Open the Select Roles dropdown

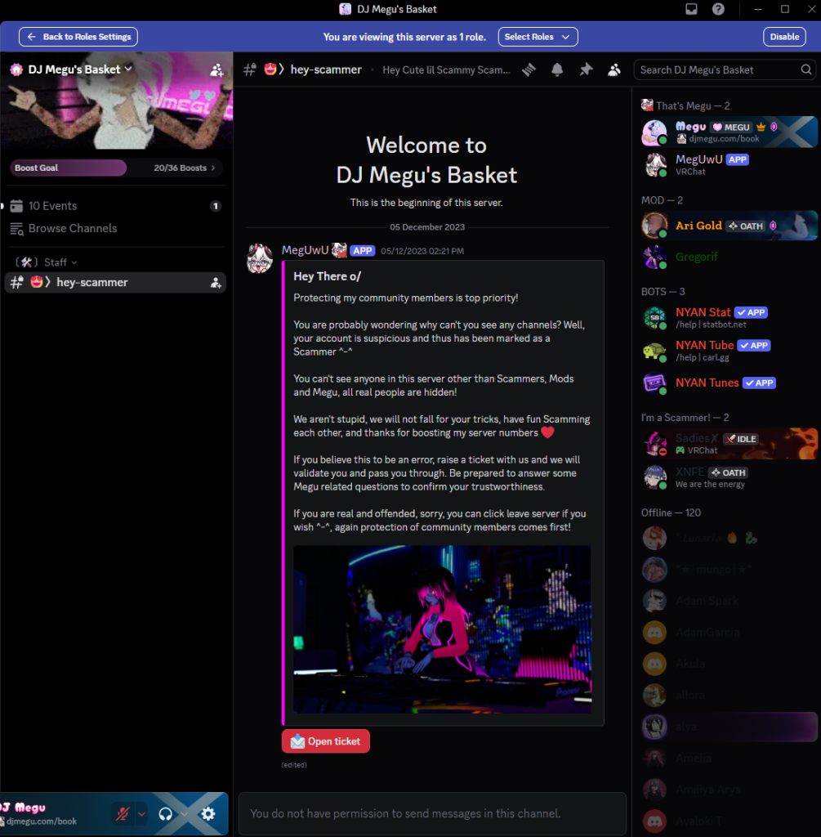538,37
